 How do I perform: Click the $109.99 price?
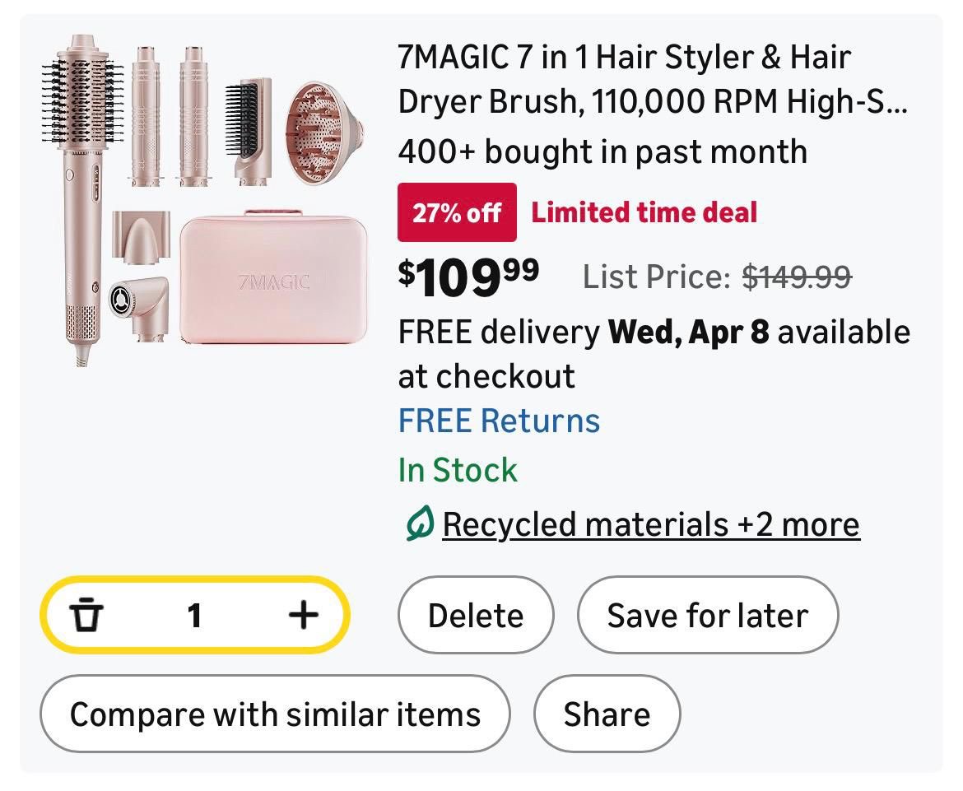(469, 276)
